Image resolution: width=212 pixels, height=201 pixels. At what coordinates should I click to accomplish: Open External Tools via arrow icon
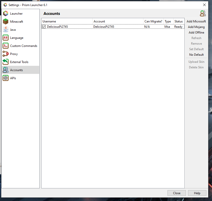click(5, 62)
